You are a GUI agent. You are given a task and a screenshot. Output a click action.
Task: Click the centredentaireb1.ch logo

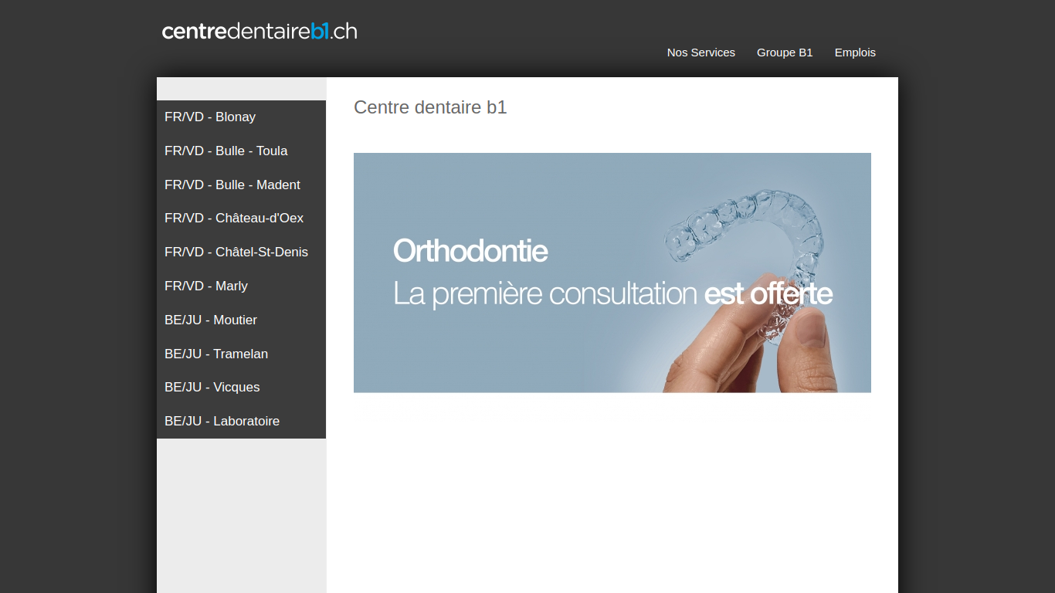[260, 31]
